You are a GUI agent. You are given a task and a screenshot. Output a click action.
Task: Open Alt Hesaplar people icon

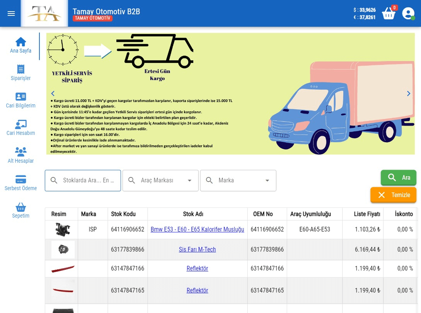tap(20, 151)
